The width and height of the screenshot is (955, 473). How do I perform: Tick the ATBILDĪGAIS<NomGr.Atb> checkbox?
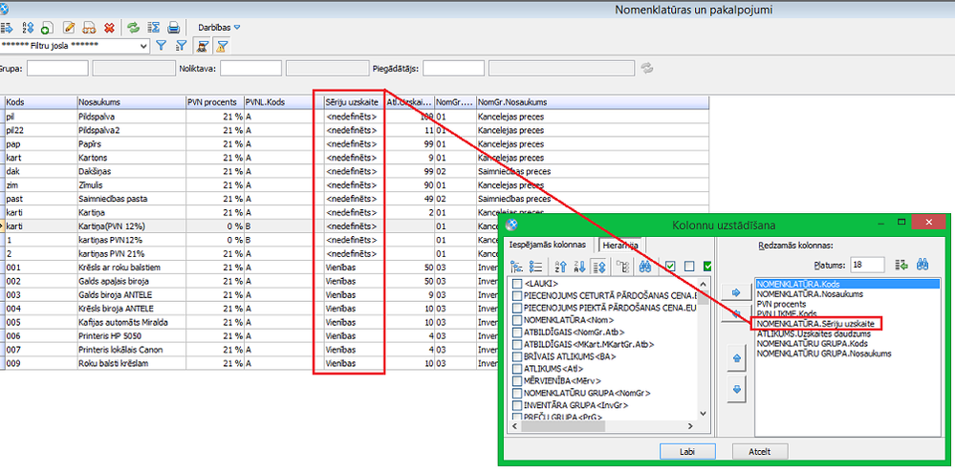point(518,333)
